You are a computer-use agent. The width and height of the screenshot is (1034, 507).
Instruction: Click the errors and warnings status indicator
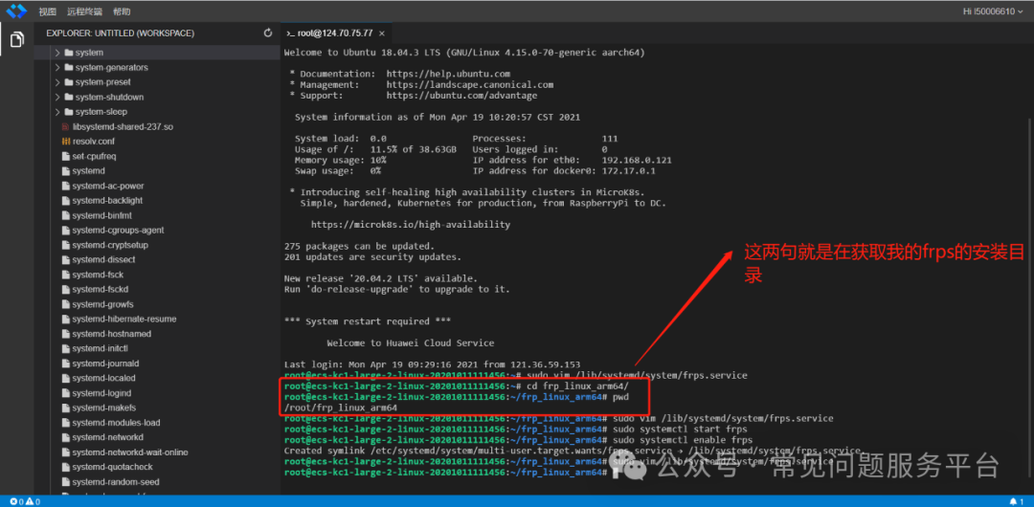click(x=25, y=501)
